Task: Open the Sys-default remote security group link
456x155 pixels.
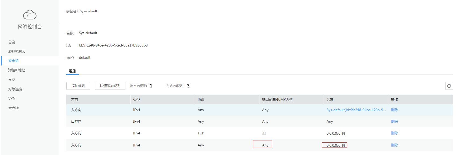Action: point(356,110)
